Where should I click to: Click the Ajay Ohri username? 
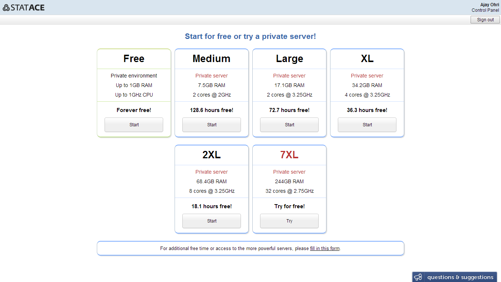[x=489, y=5]
